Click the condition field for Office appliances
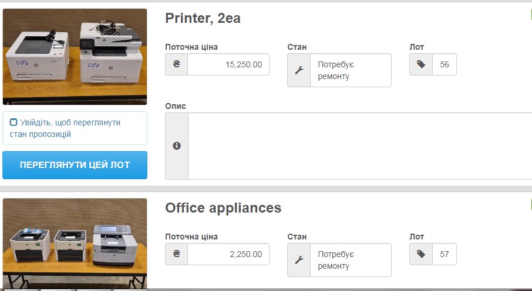532x291 pixels. [351, 260]
